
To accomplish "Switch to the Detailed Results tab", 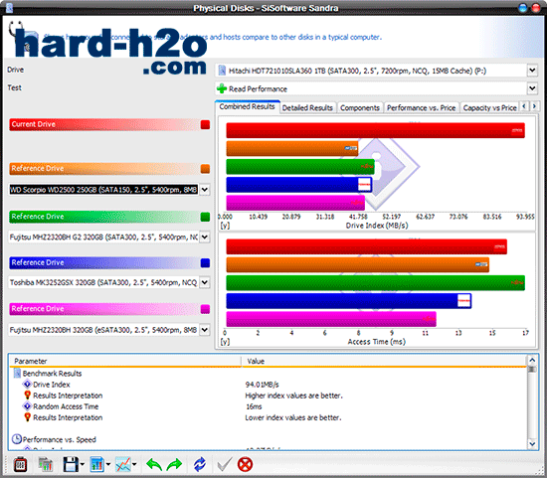I will click(307, 107).
